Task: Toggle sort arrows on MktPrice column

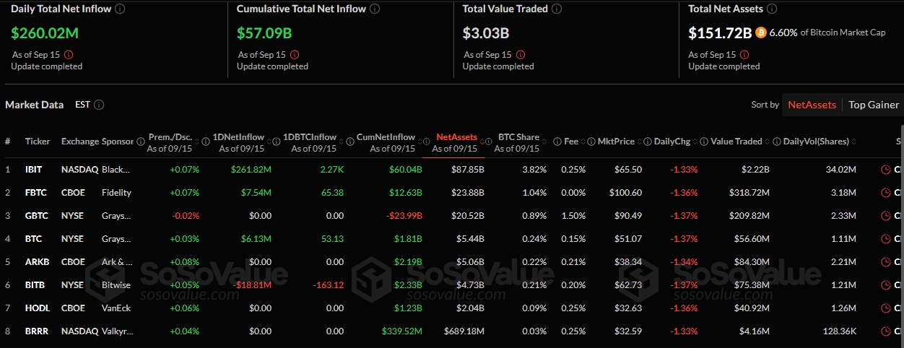Action: pos(640,142)
